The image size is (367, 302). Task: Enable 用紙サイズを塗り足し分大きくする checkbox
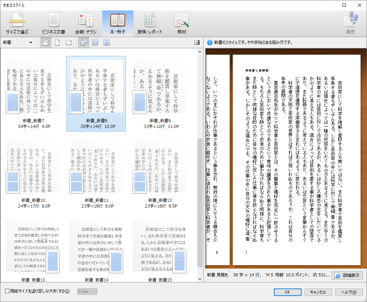tap(7, 291)
